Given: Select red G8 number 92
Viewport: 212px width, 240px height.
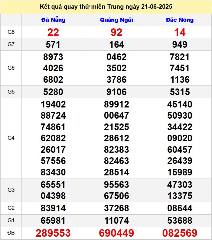Looking at the screenshot, I should tap(116, 32).
